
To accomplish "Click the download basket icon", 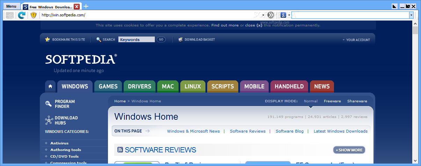I will [181, 39].
